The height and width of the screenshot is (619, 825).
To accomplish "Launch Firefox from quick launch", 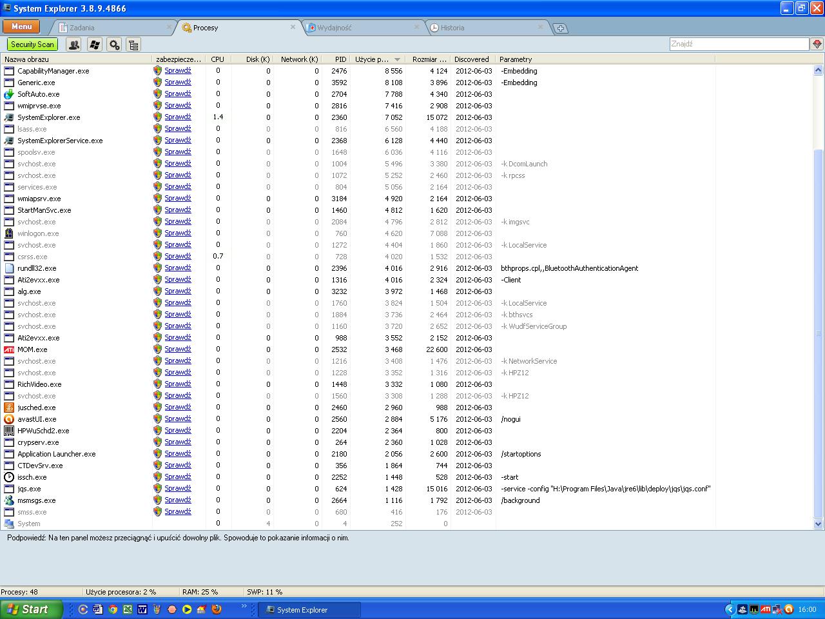I will click(x=217, y=609).
